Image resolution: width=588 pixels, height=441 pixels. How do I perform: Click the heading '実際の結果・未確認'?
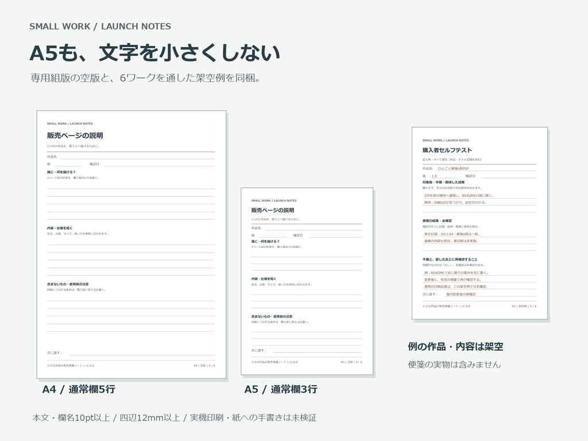437,221
